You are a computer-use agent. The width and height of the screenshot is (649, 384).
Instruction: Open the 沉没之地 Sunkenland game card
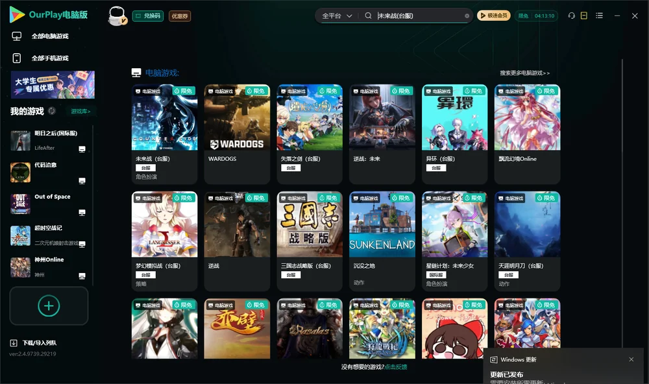click(x=382, y=241)
